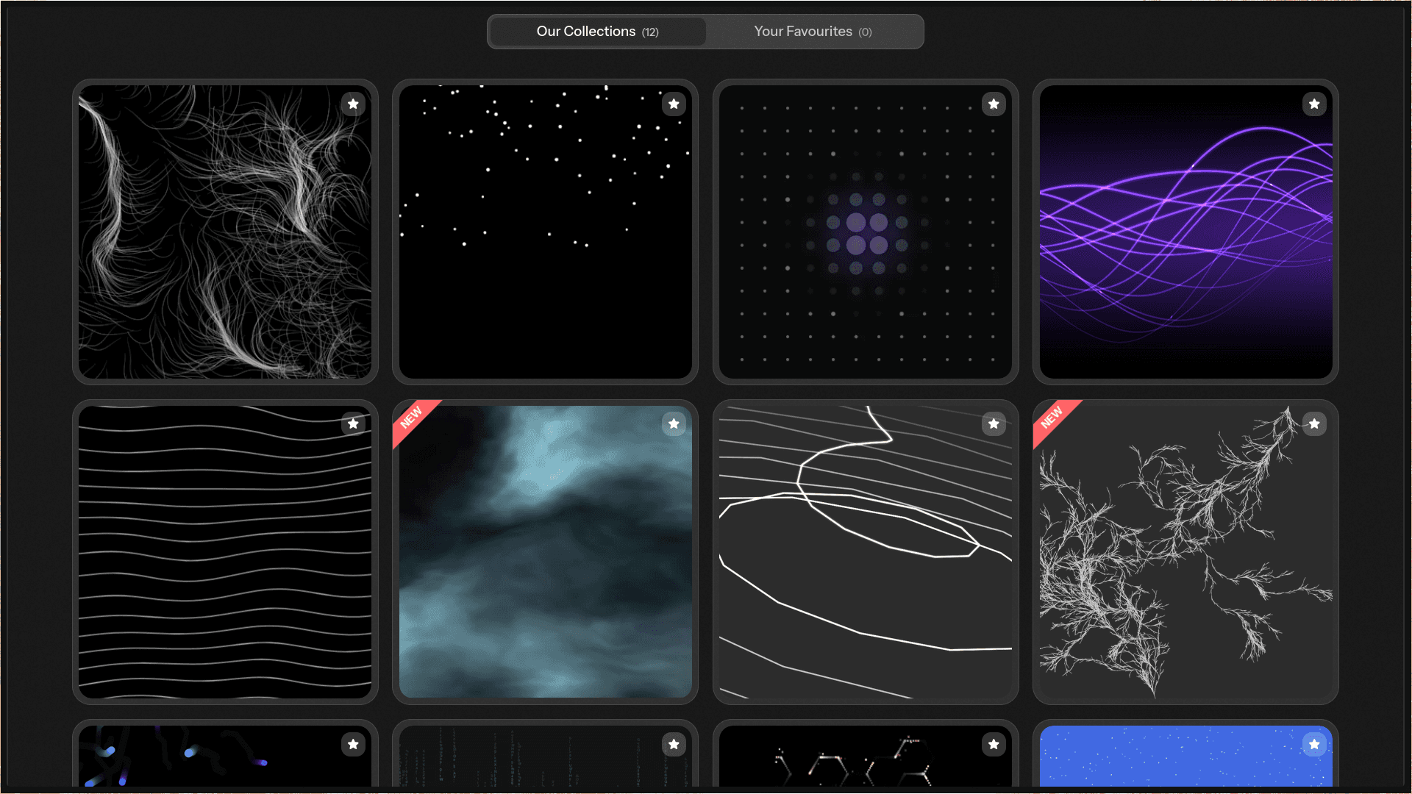Toggle favorite on the hexagon pattern wallpaper
This screenshot has height=794, width=1412.
(x=994, y=744)
